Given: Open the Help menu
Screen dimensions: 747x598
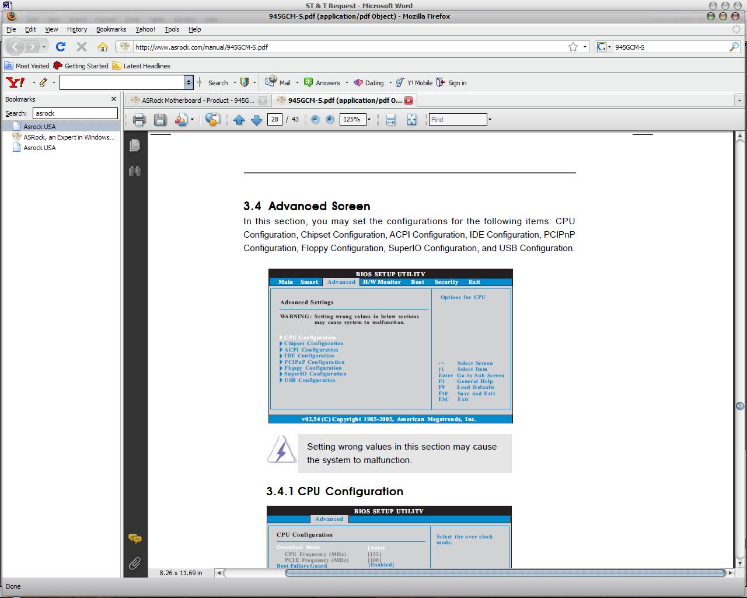Looking at the screenshot, I should 195,29.
